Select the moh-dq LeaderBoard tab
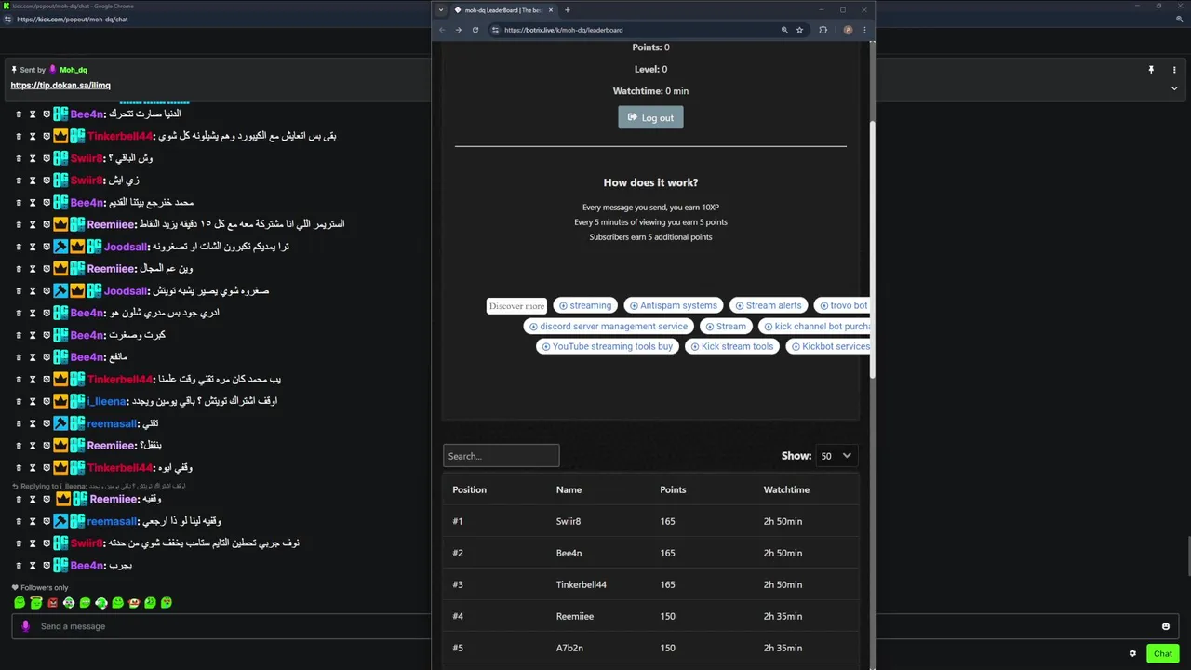This screenshot has width=1191, height=670. pyautogui.click(x=503, y=10)
